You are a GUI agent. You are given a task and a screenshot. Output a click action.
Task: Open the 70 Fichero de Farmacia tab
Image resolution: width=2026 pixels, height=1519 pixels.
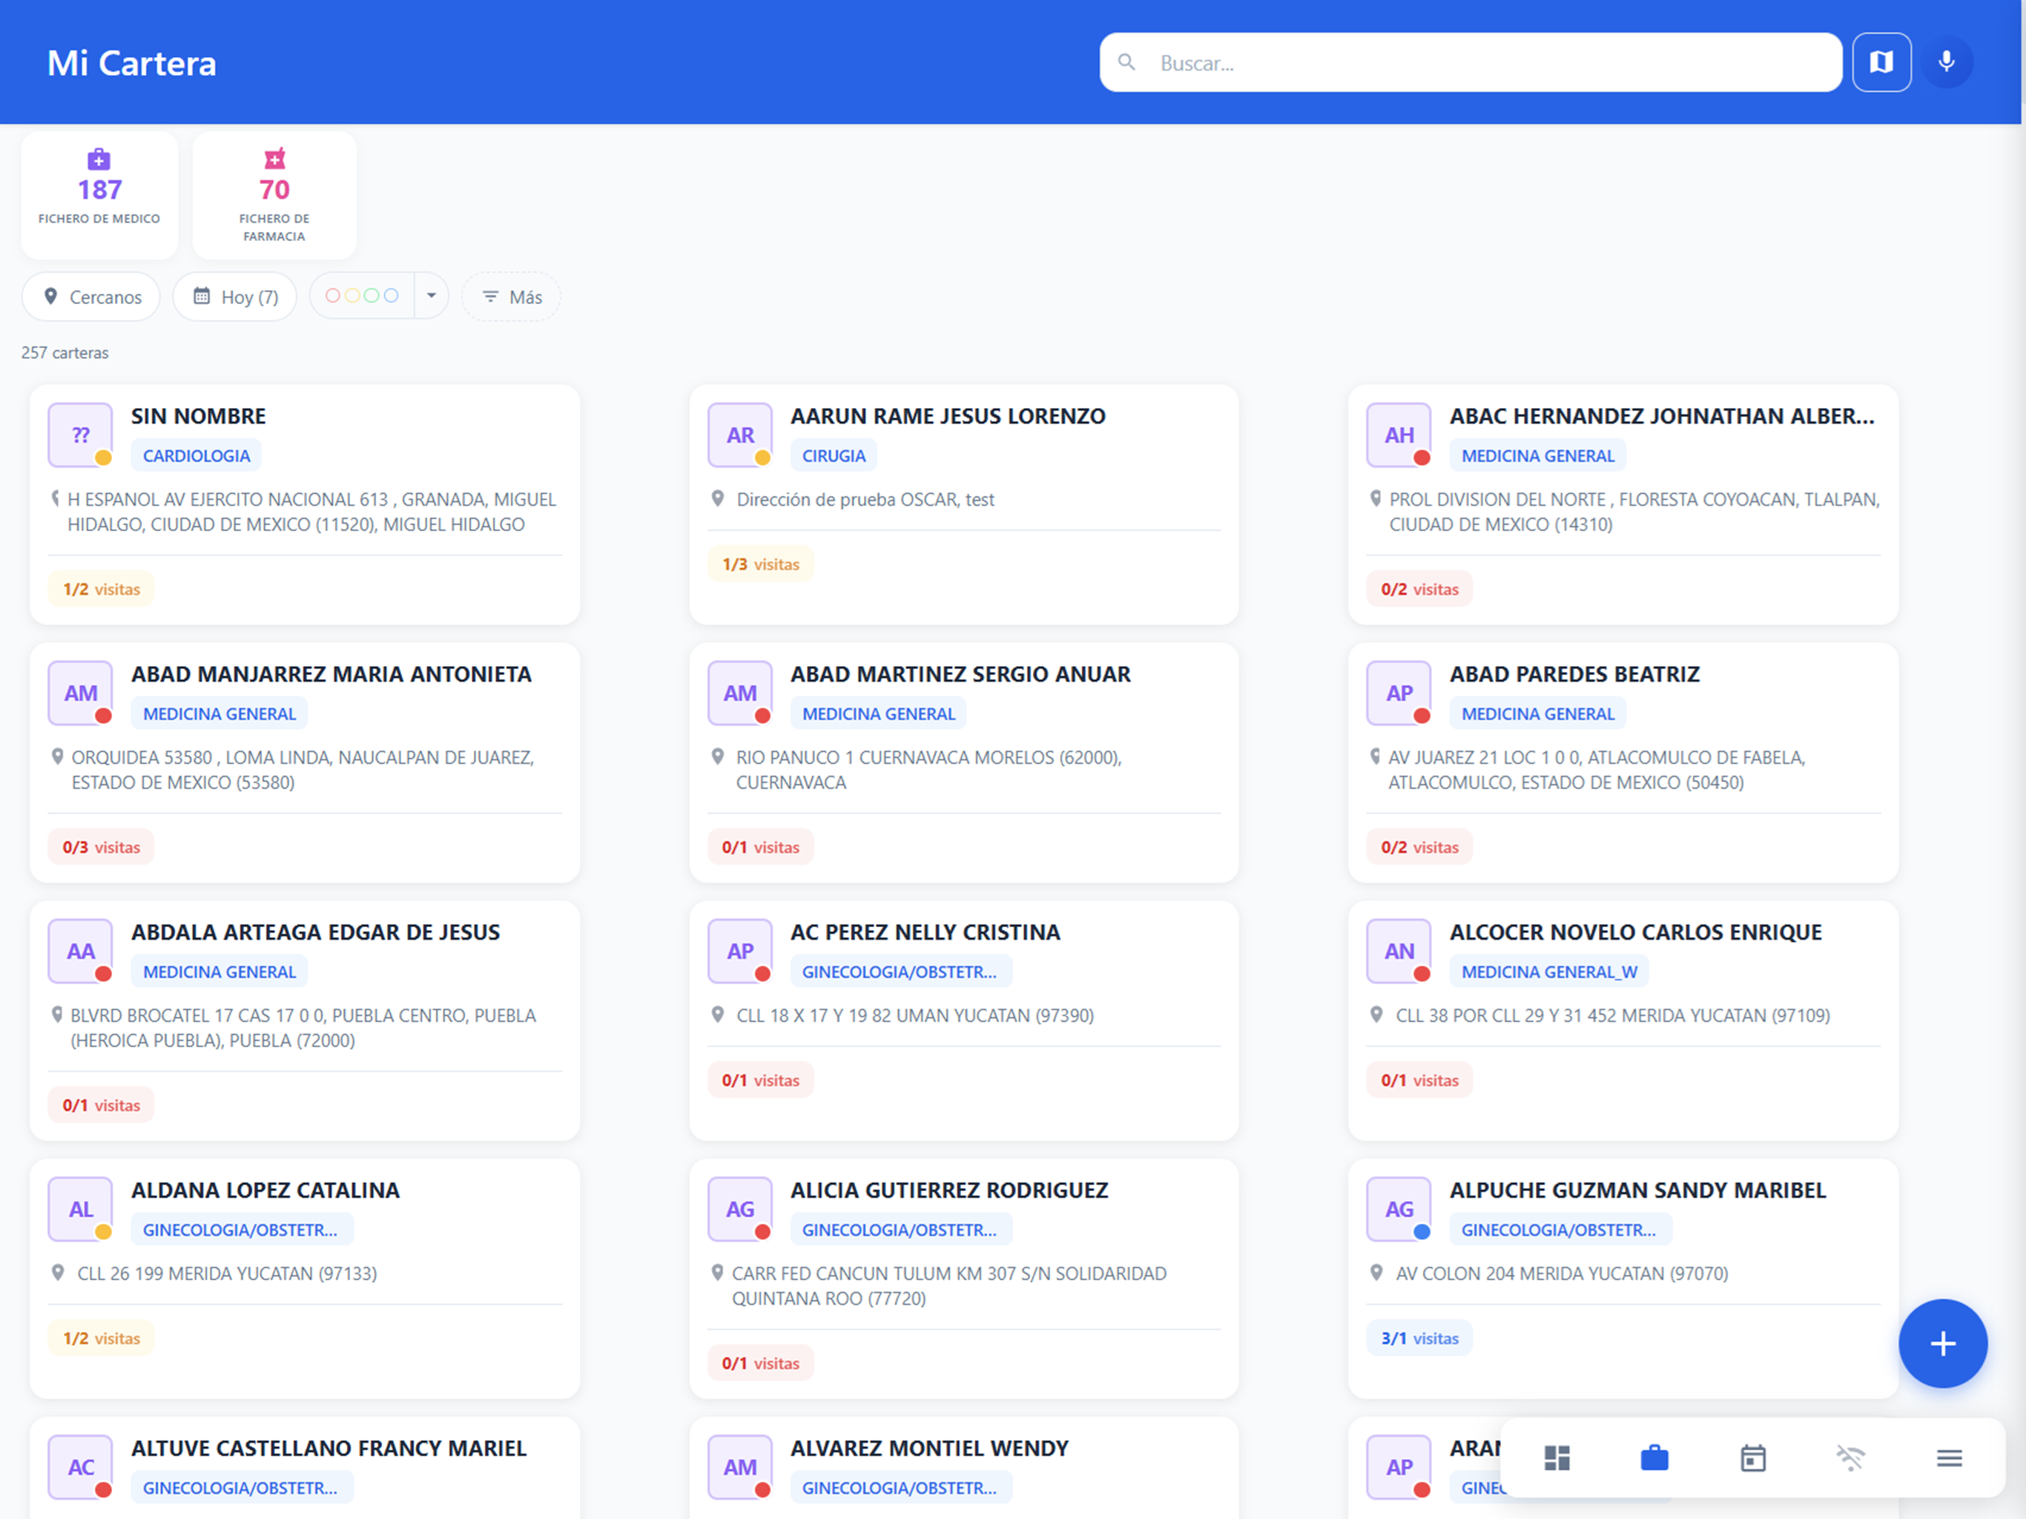click(x=275, y=194)
